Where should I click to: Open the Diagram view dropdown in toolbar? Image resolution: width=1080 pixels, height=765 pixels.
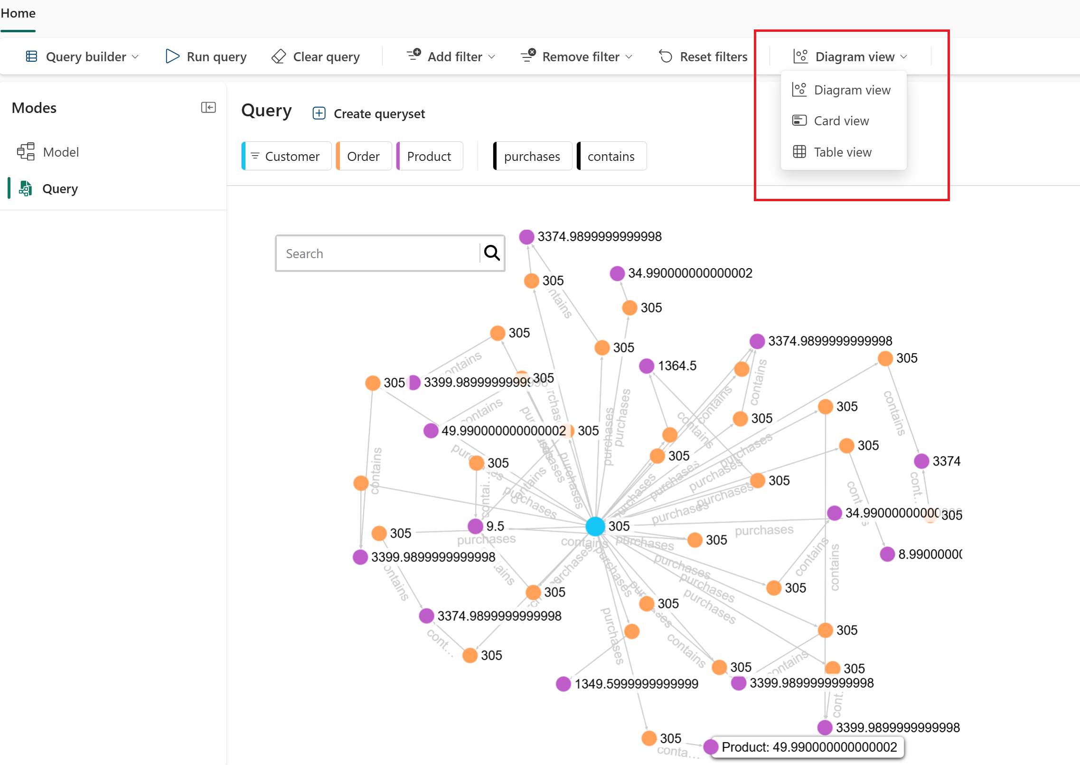click(x=850, y=56)
